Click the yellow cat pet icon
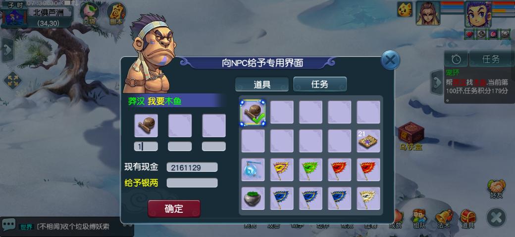This screenshot has width=515, height=237. click(x=405, y=9)
